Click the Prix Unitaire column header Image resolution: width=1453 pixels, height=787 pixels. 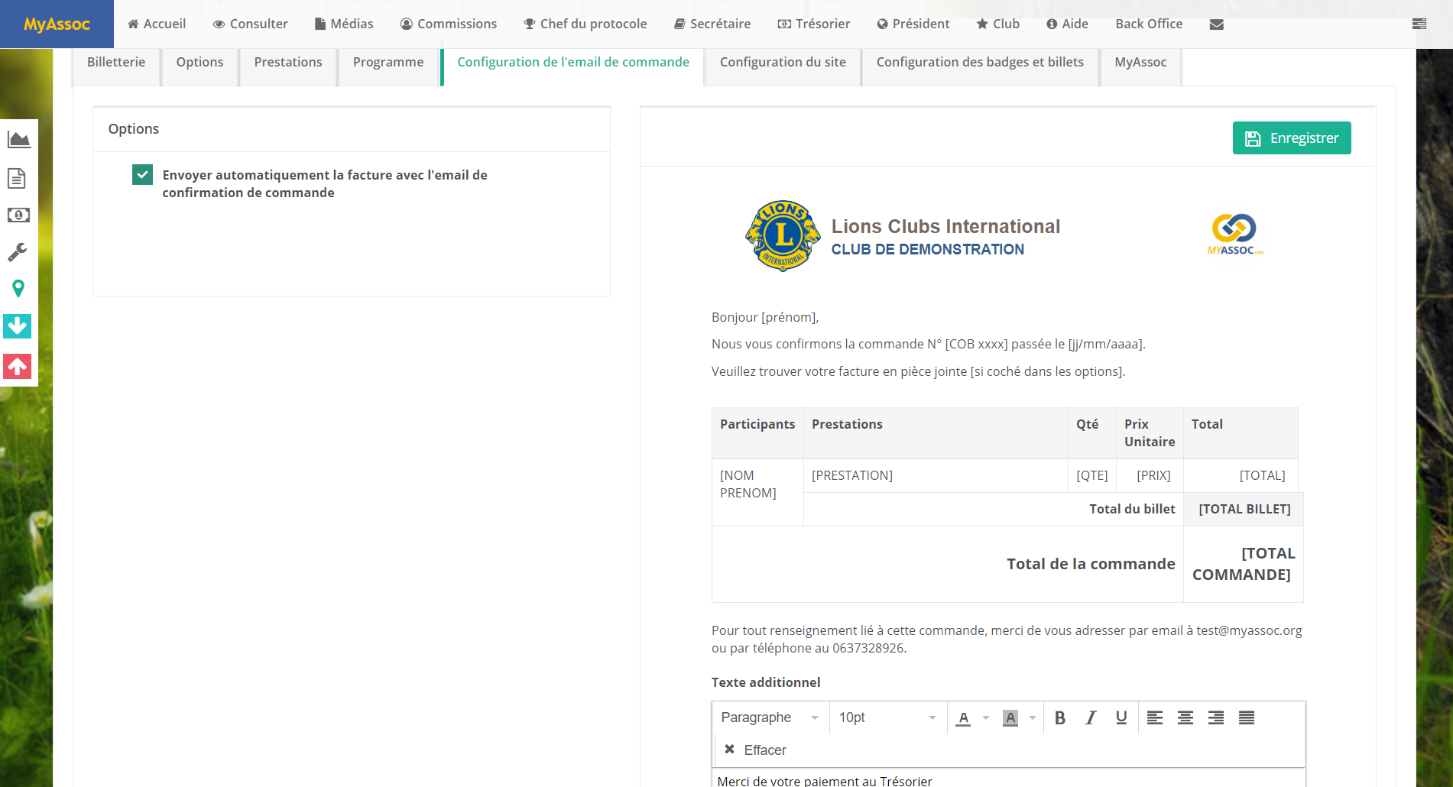pos(1150,433)
